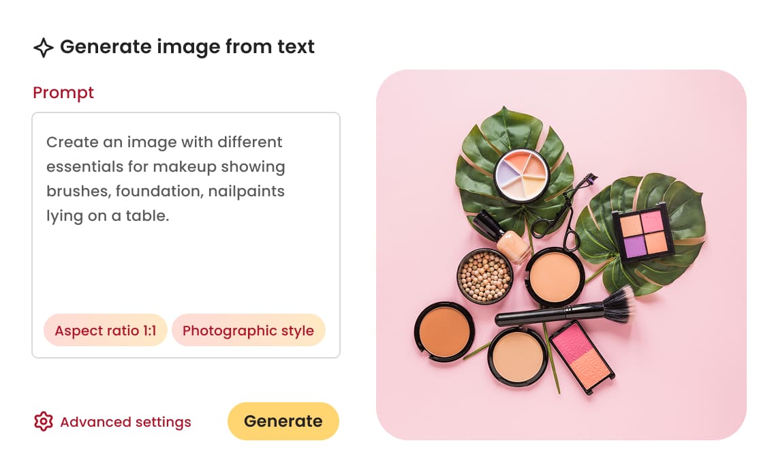Image resolution: width=774 pixels, height=469 pixels.
Task: Pick the purple eyeshadow swatch in the image
Action: pos(634,245)
